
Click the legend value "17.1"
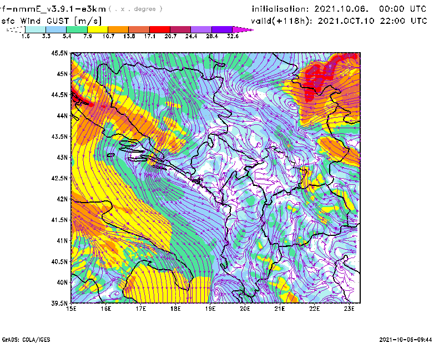point(150,36)
